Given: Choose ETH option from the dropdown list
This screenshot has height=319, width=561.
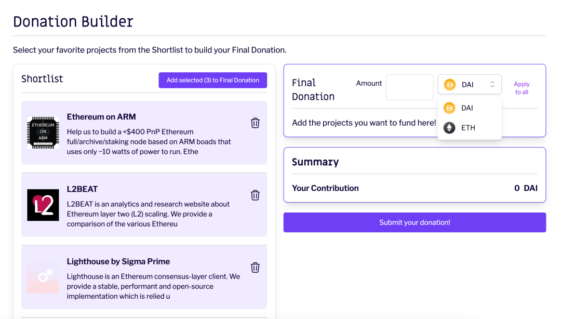Looking at the screenshot, I should (470, 128).
